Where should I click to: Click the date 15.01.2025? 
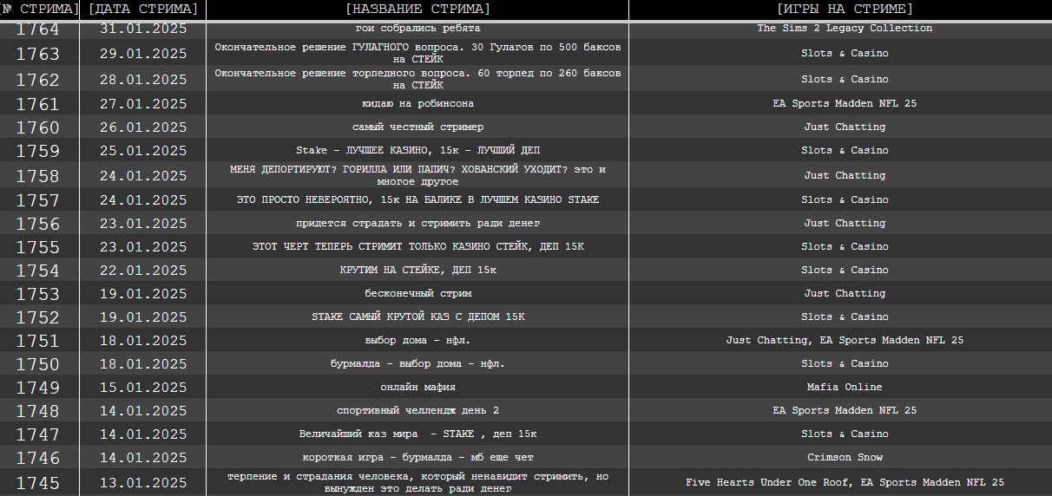pyautogui.click(x=143, y=388)
